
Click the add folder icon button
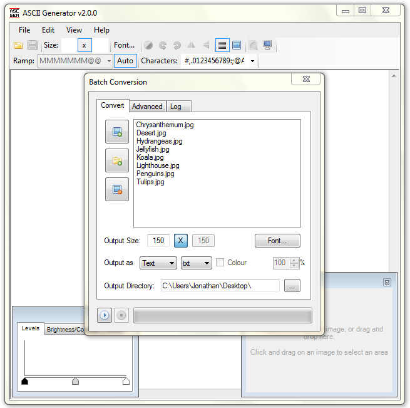pos(117,160)
